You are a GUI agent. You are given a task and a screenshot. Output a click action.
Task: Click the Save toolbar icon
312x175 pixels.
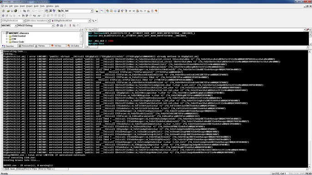tap(12, 11)
